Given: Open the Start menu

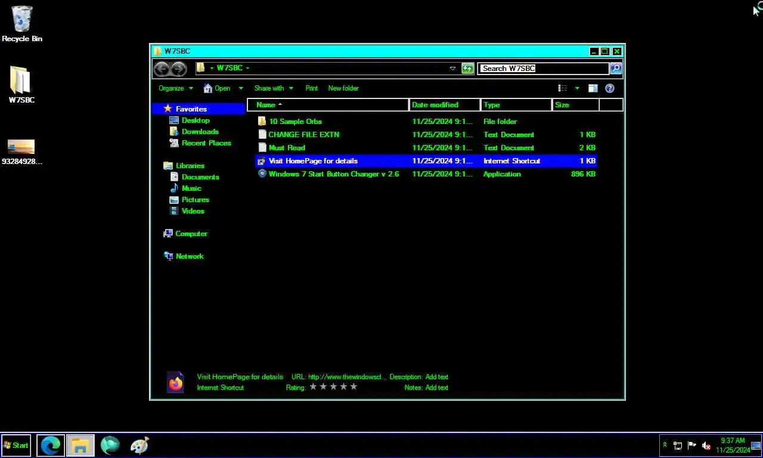Looking at the screenshot, I should [16, 445].
